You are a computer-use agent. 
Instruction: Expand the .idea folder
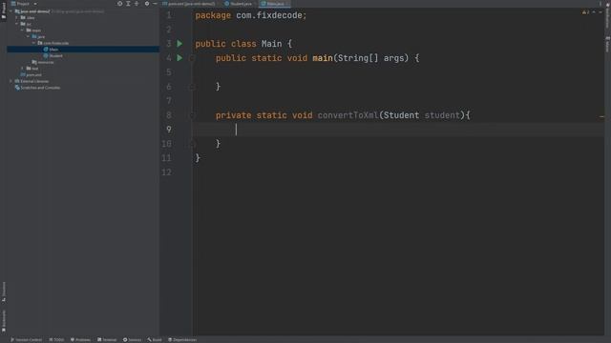(17, 17)
